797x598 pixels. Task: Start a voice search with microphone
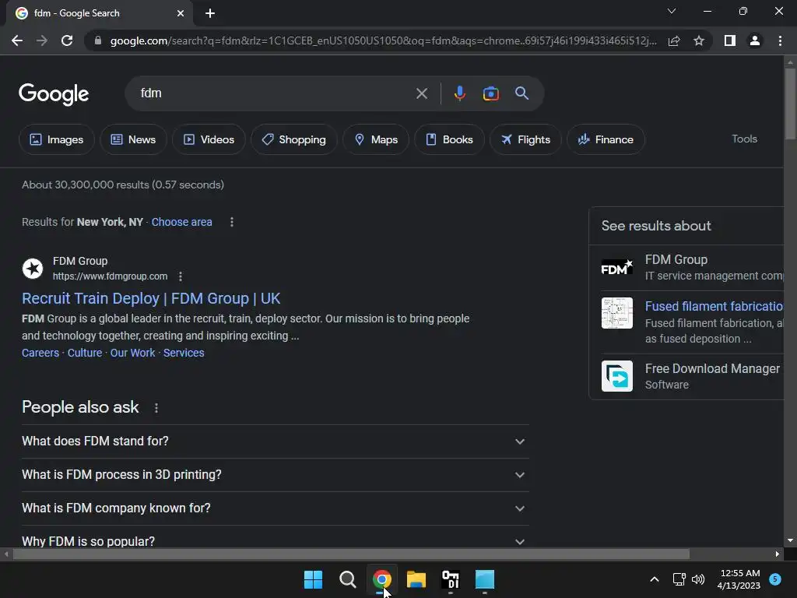[x=459, y=93]
